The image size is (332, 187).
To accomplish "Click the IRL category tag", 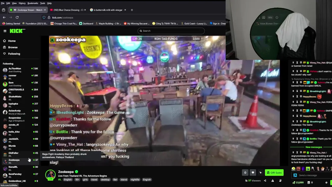I will [60, 180].
